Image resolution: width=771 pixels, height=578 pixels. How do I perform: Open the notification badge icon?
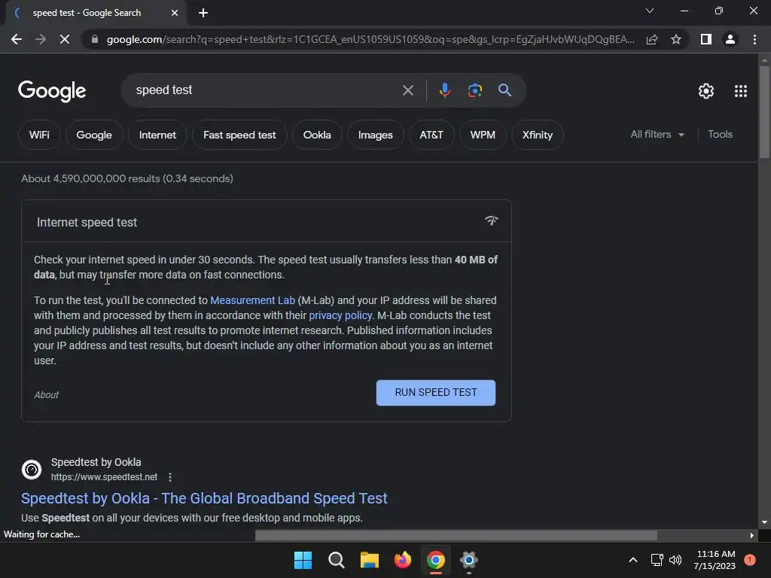coord(750,560)
